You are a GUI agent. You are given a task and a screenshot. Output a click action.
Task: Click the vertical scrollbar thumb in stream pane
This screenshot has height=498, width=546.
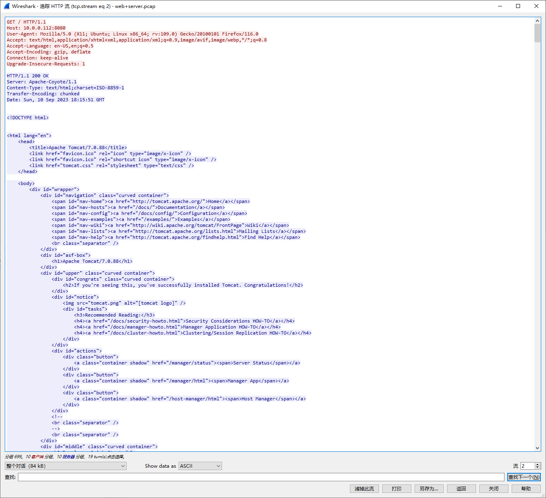click(537, 33)
